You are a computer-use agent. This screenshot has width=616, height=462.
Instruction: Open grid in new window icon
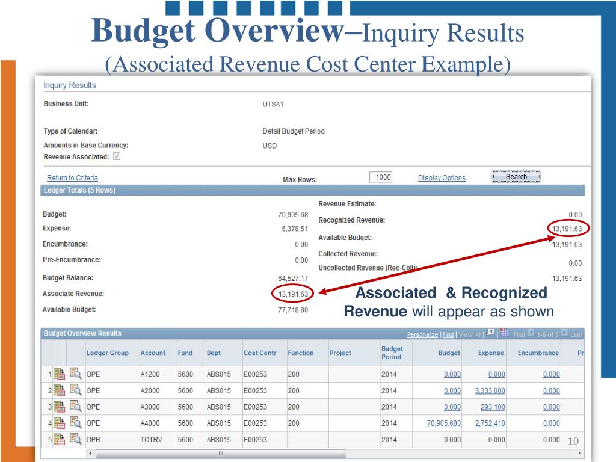point(490,333)
